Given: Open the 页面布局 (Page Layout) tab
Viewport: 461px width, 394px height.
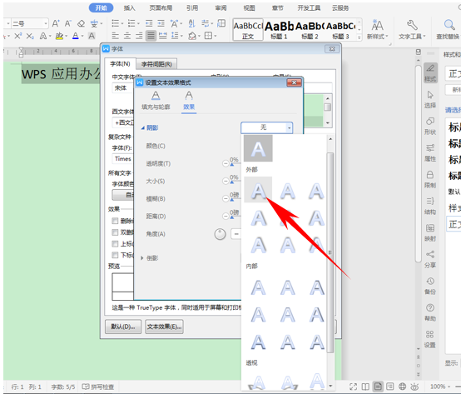Looking at the screenshot, I should click(161, 8).
